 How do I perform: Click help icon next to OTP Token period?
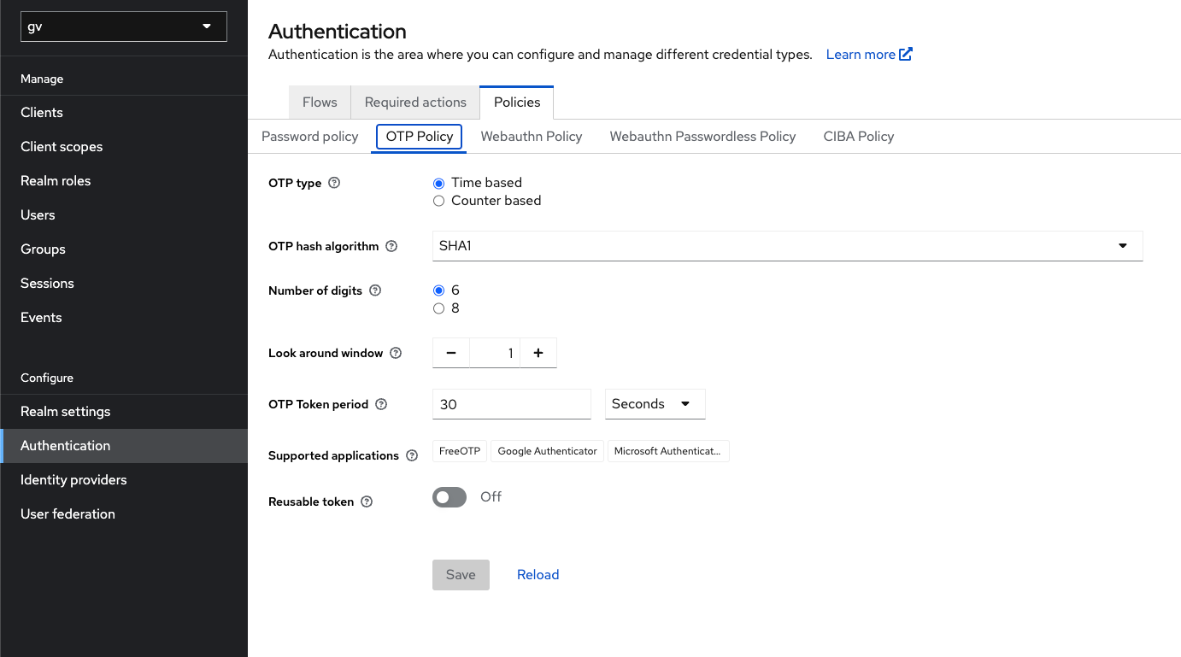point(381,404)
